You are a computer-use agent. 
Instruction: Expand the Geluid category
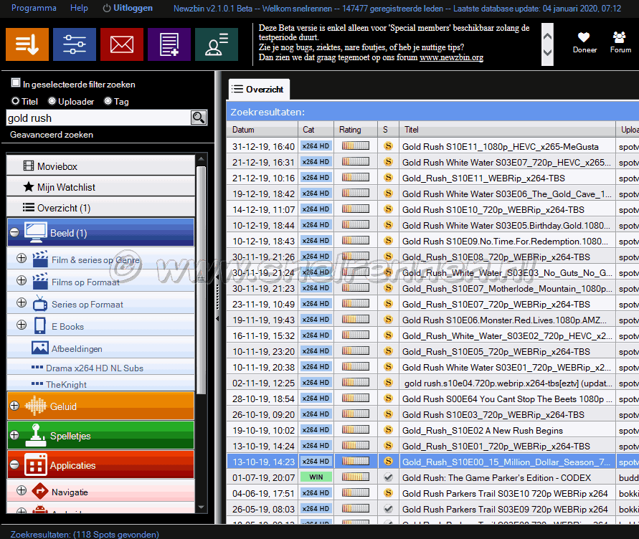14,406
